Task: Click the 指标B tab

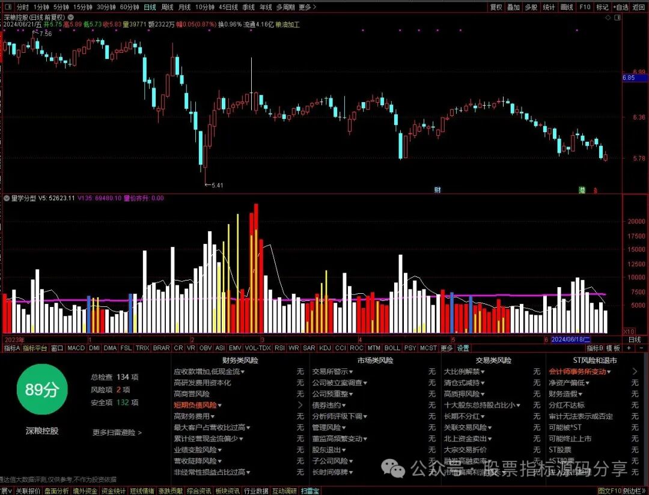Action: [x=595, y=348]
